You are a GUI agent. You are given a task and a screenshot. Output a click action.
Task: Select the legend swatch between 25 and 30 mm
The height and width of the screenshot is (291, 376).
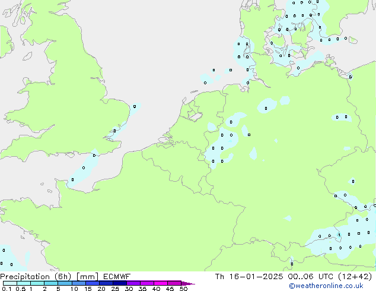click(x=122, y=283)
